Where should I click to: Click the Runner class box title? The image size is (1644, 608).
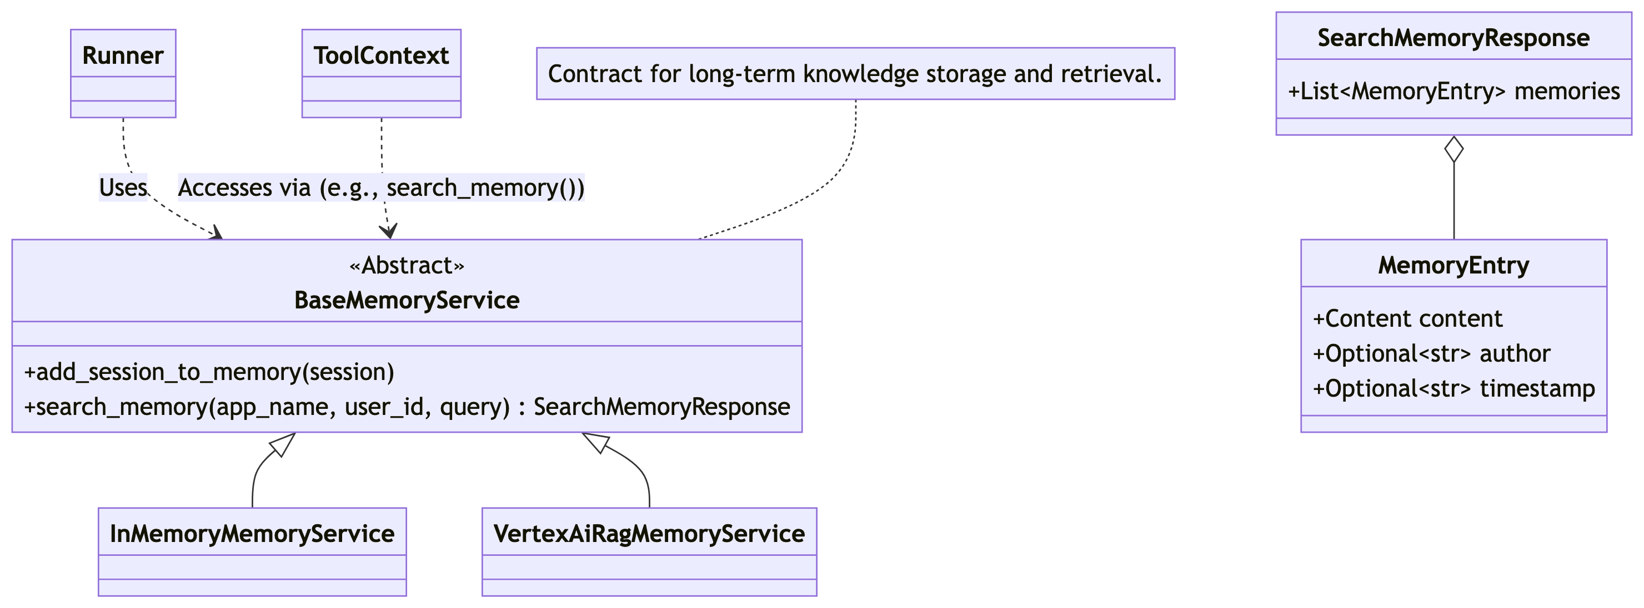pyautogui.click(x=123, y=55)
